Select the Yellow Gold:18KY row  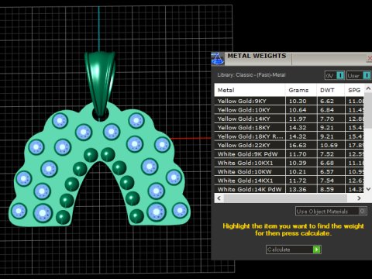pos(289,127)
